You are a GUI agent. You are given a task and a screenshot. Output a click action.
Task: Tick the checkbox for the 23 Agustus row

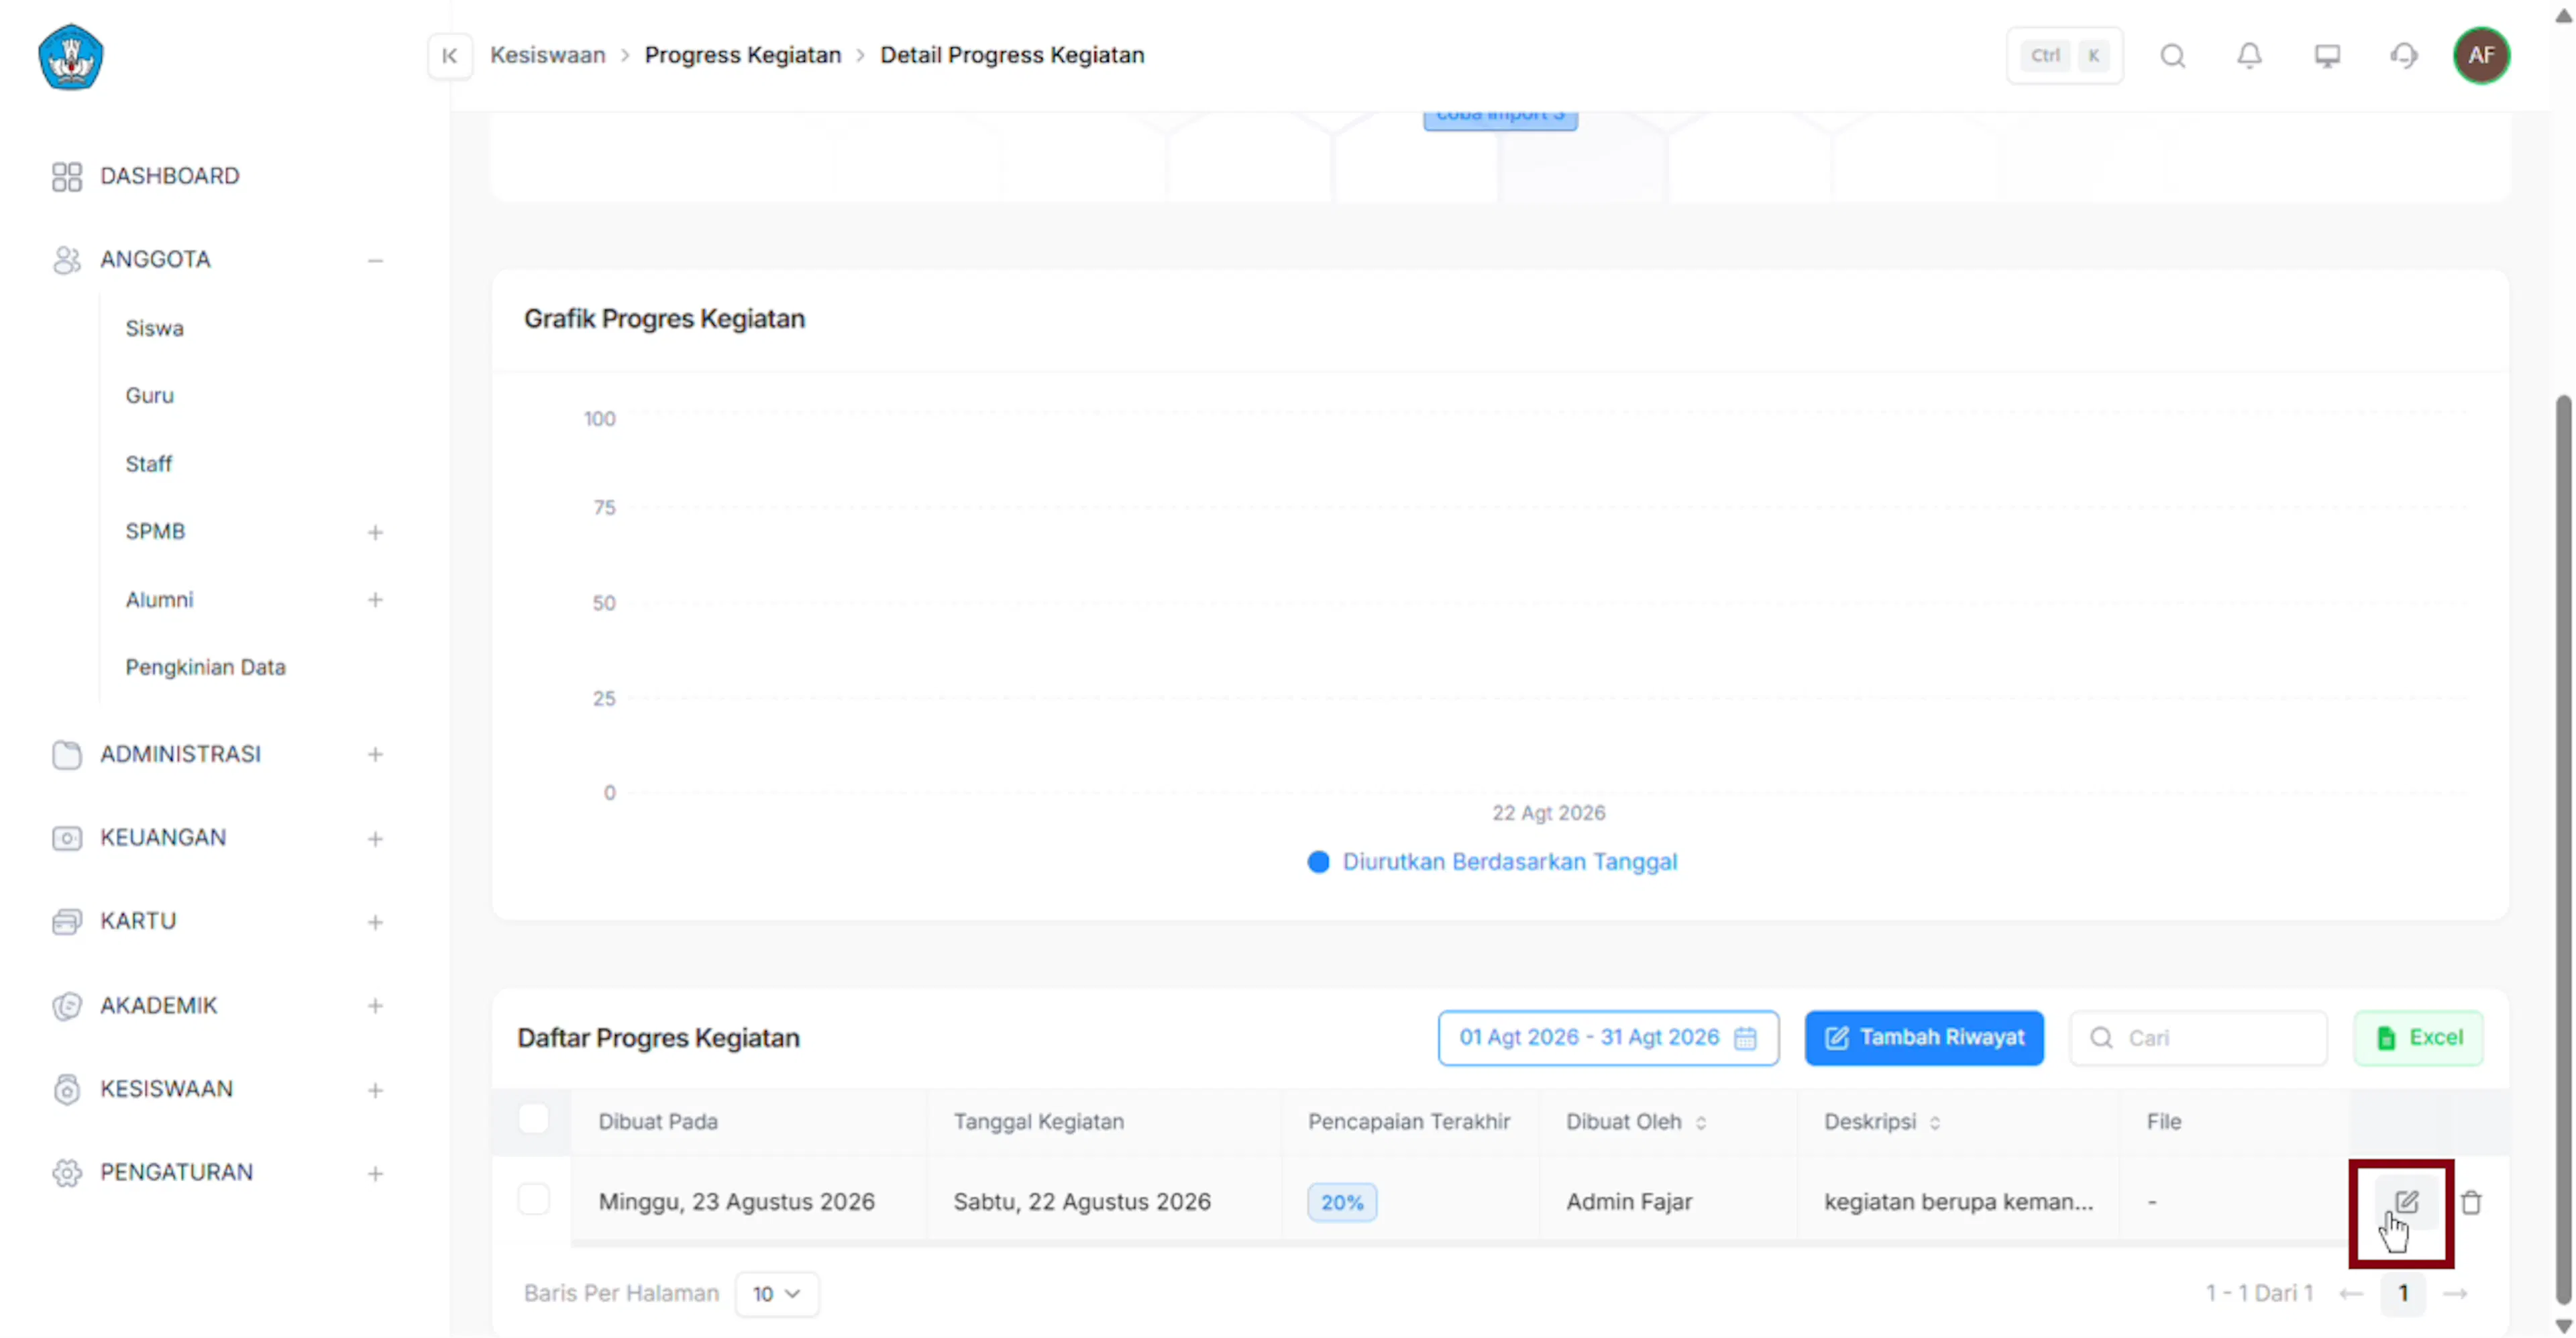click(x=533, y=1199)
